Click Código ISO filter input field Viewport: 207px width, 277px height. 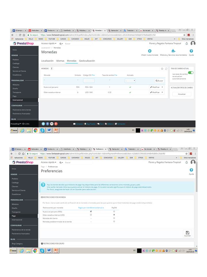tap(89, 81)
